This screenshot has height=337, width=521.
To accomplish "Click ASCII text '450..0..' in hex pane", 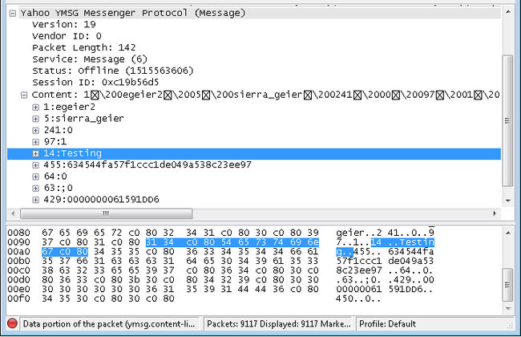I will coord(358,298).
